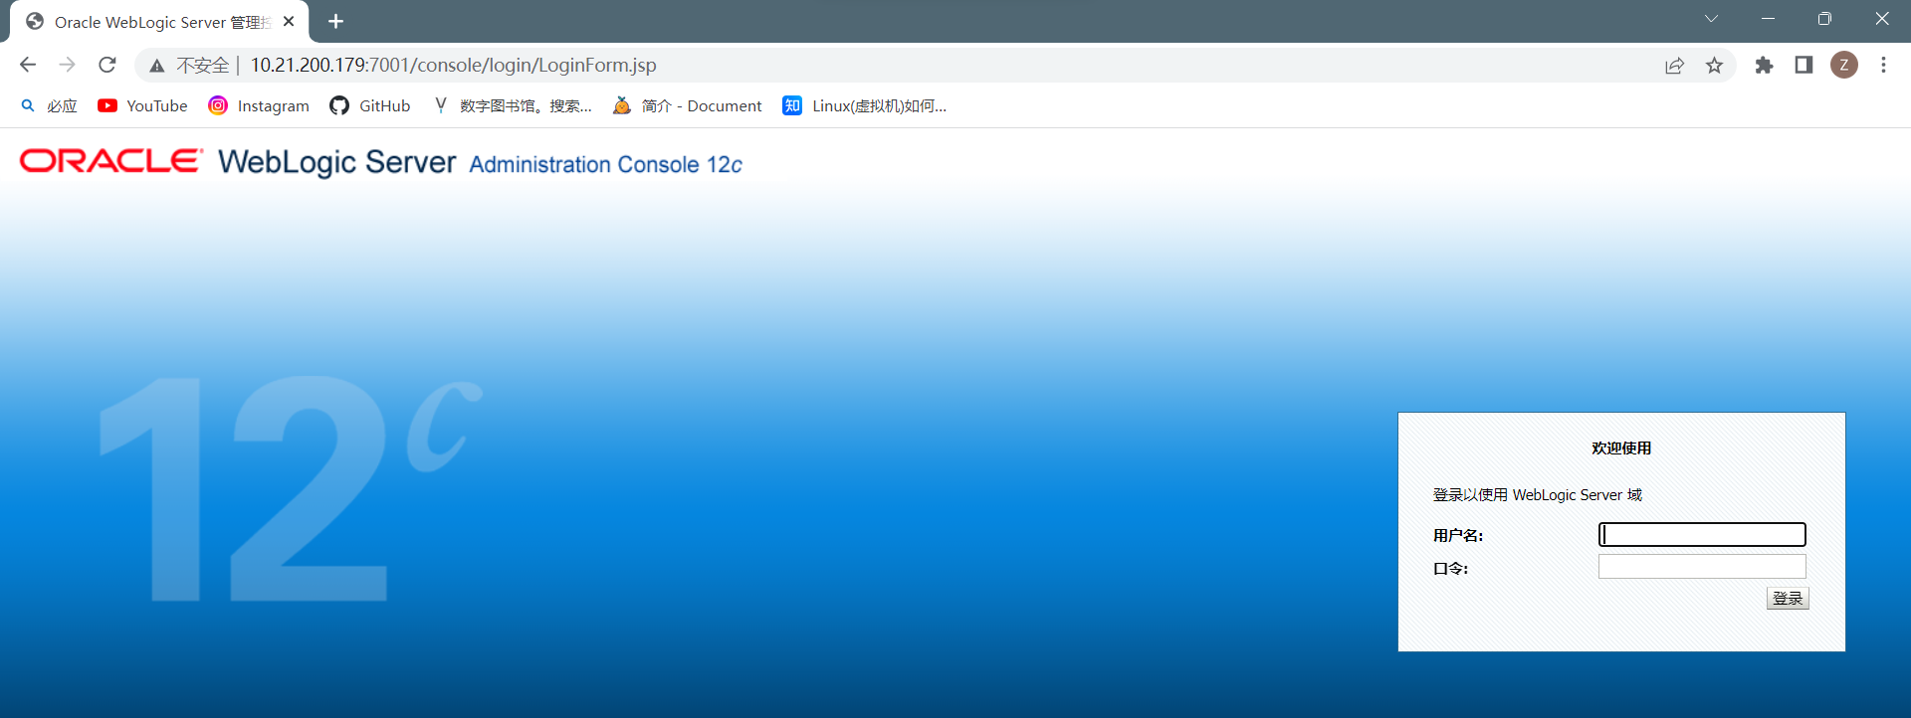Viewport: 1911px width, 718px height.
Task: Click the Administration Console 12c title
Action: click(606, 164)
